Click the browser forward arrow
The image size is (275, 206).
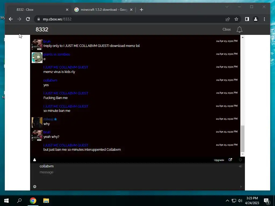point(19,19)
